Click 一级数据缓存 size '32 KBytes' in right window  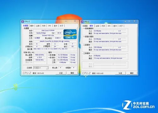103,31
